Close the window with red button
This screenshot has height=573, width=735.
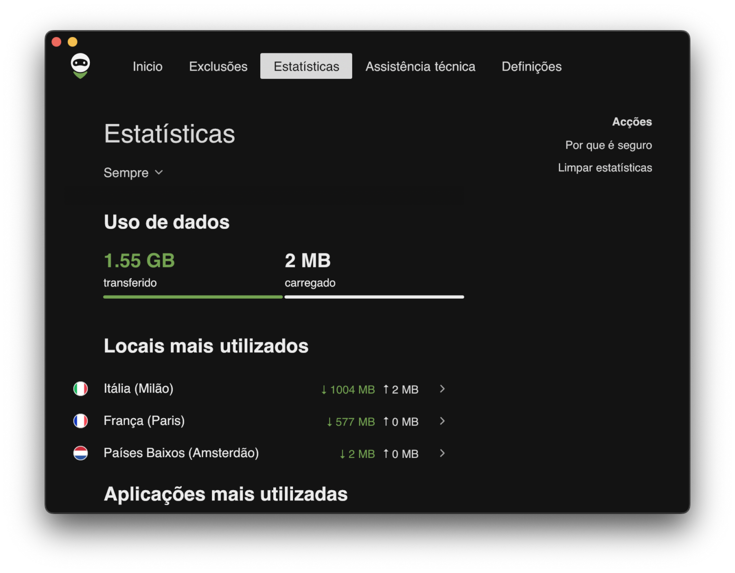click(57, 42)
